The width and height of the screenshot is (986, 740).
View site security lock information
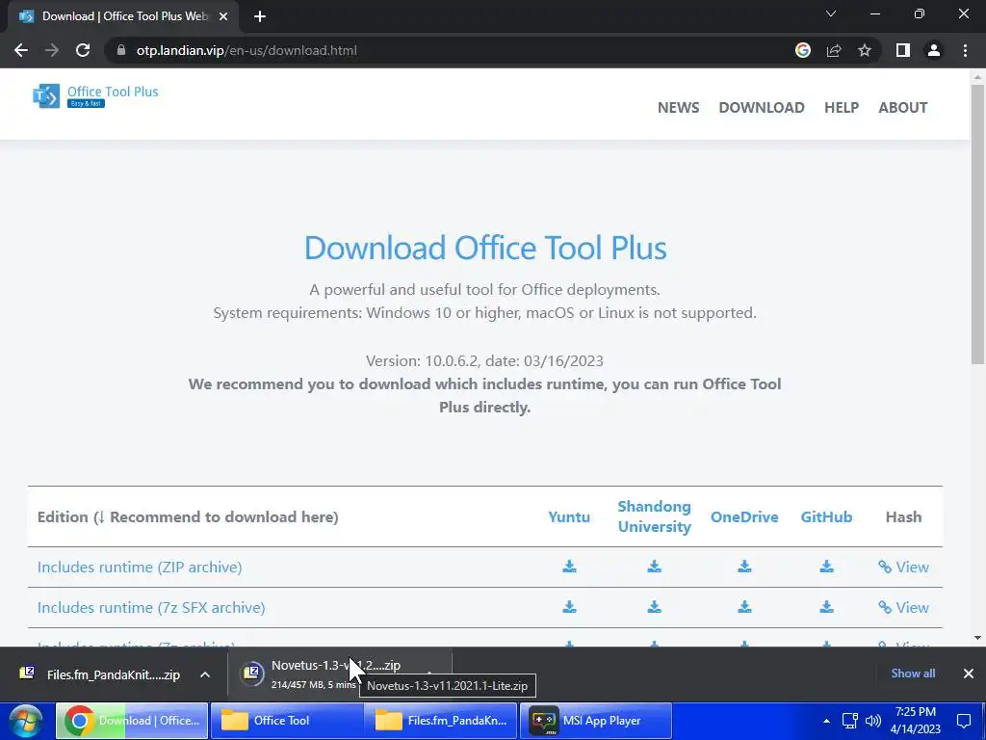click(120, 50)
